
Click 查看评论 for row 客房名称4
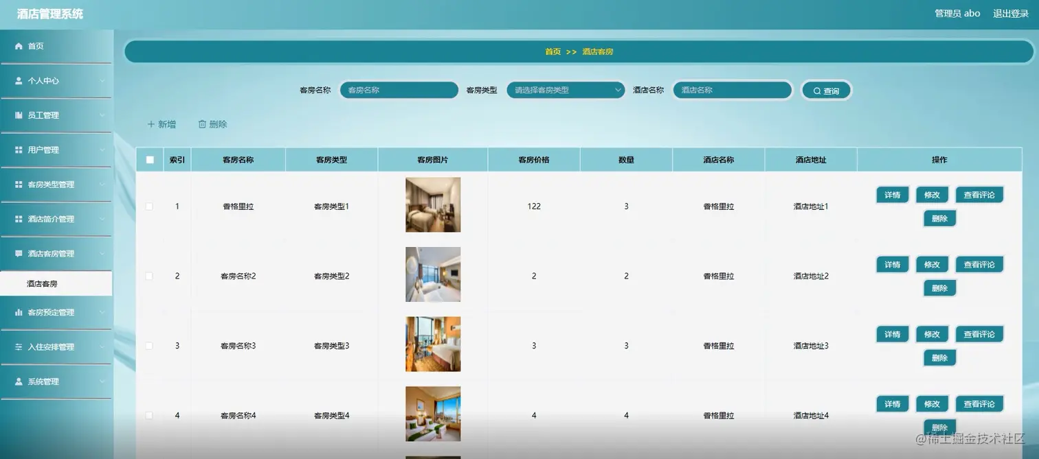tap(979, 404)
